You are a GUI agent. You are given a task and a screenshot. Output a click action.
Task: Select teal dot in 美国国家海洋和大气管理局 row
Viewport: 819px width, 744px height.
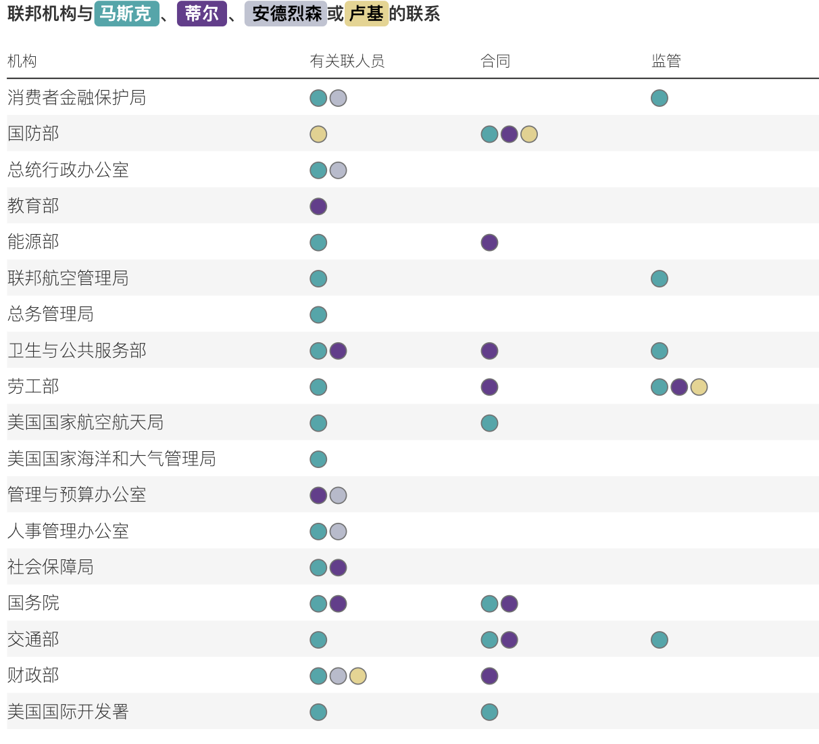[x=318, y=459]
